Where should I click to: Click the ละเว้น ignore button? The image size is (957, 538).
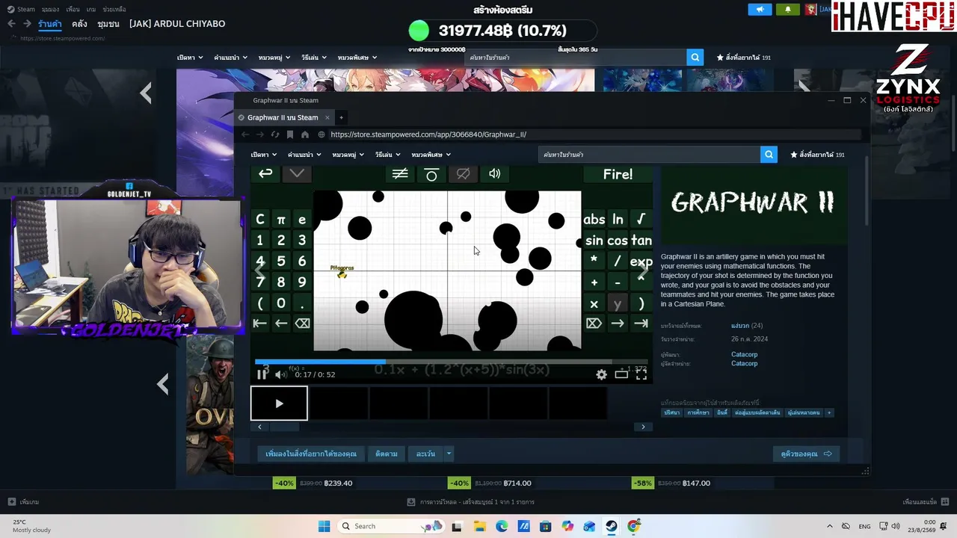[x=425, y=454]
